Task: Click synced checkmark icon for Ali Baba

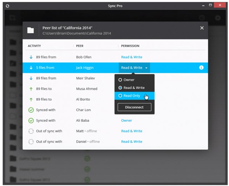Action: point(31,121)
